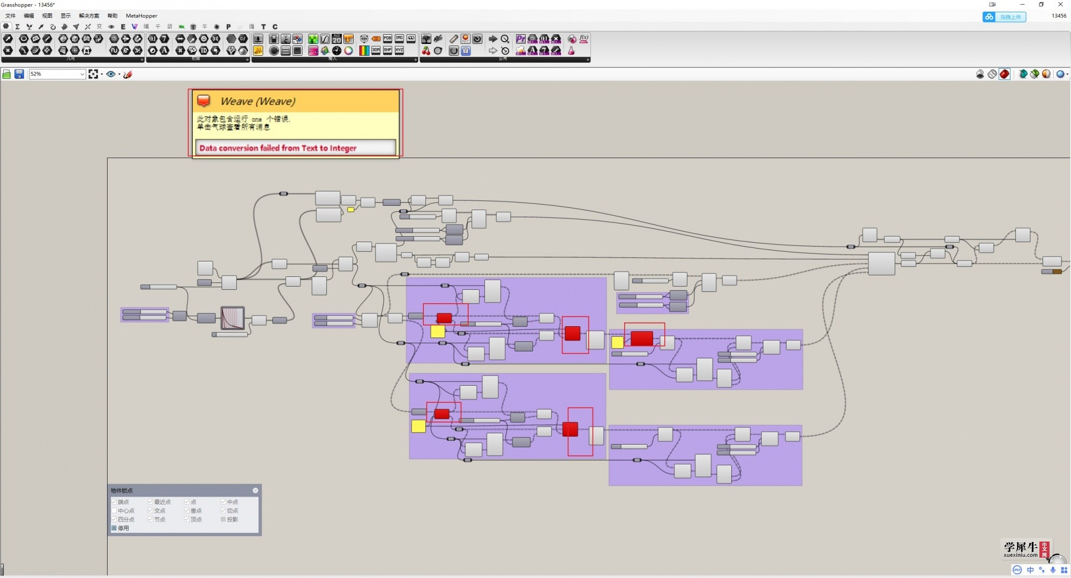This screenshot has width=1071, height=578.
Task: Expand the 输入 panel category bar
Action: click(x=334, y=59)
